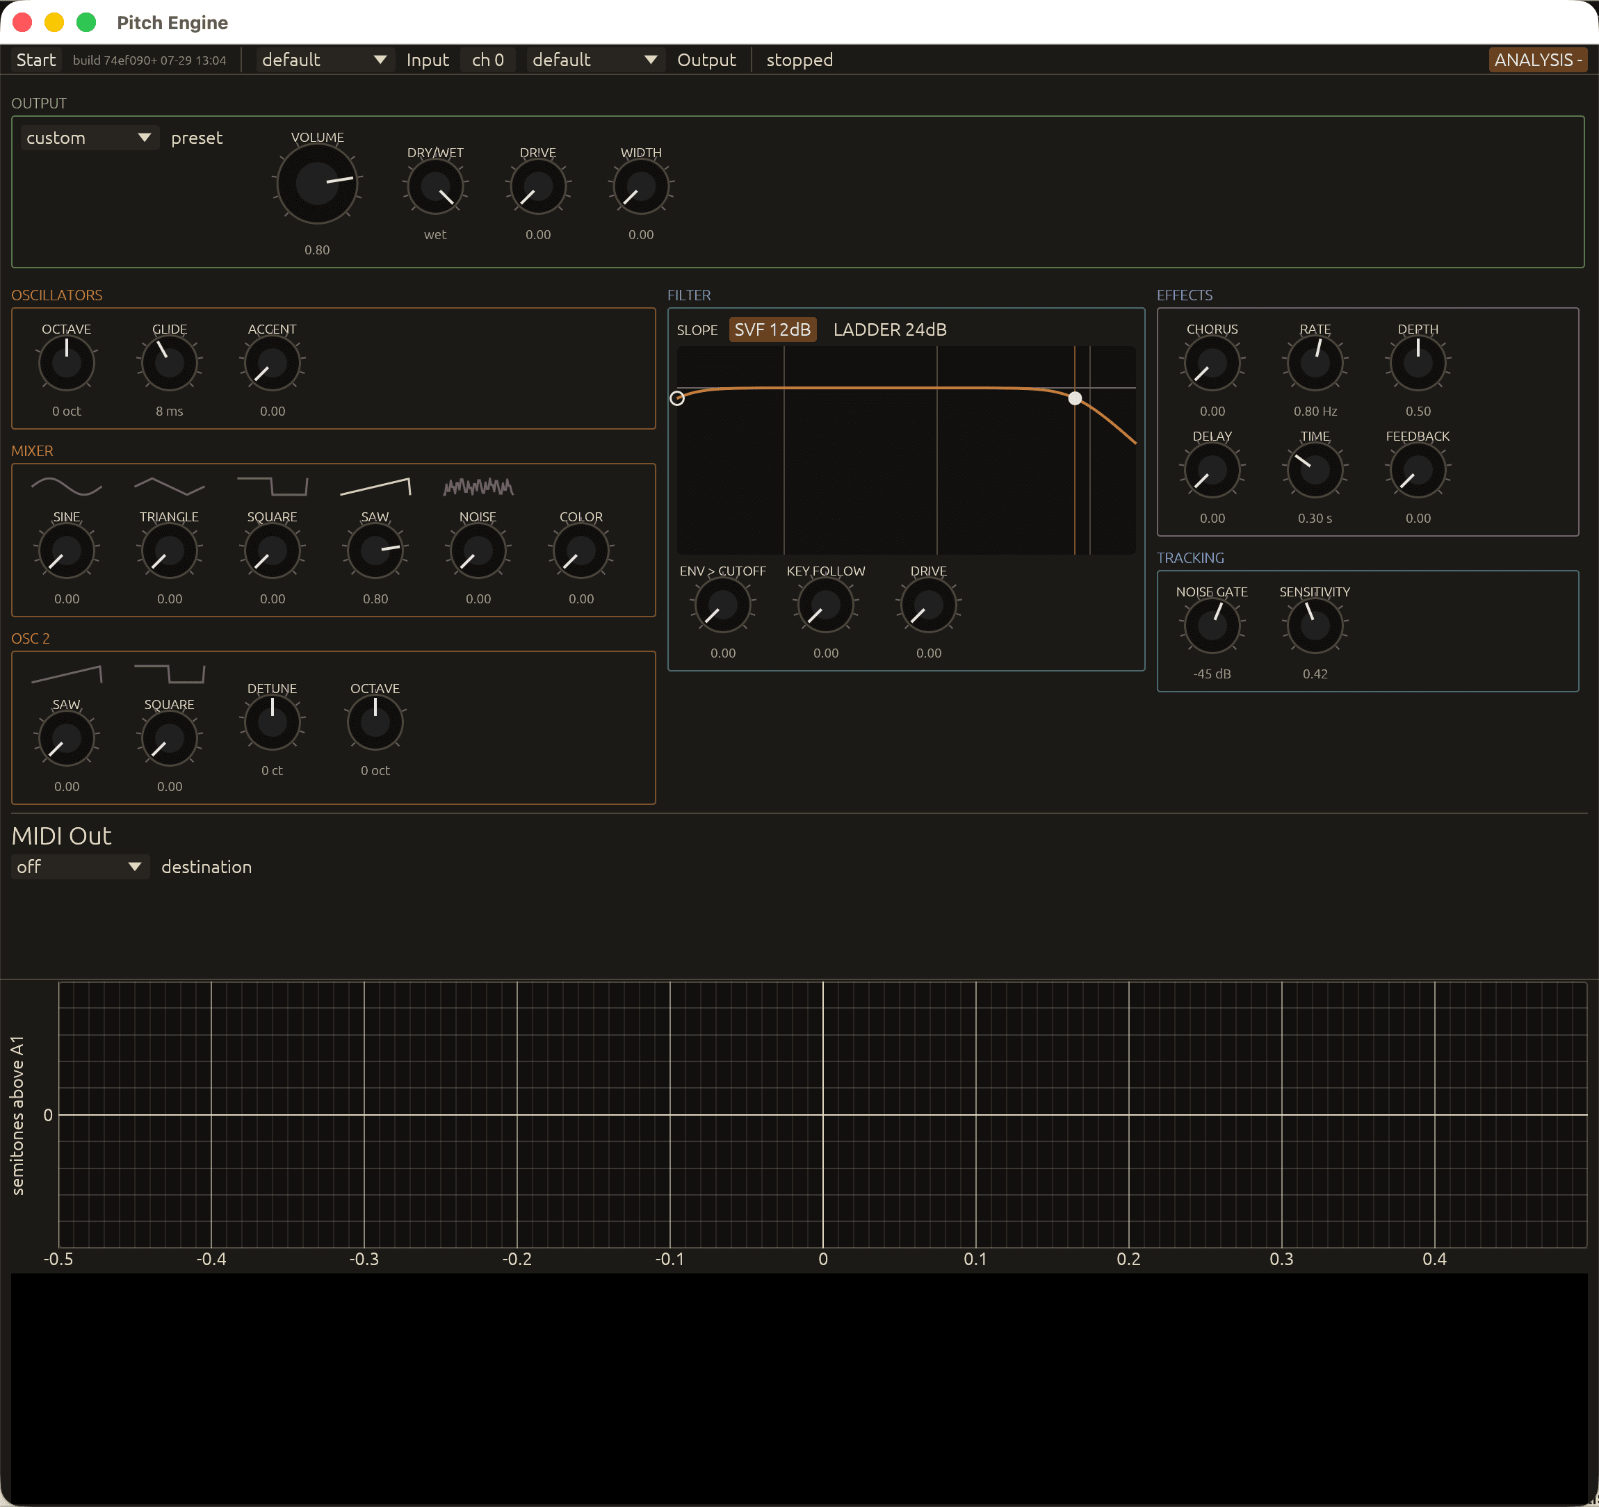Toggle the ANALYSIS panel button

pyautogui.click(x=1538, y=60)
